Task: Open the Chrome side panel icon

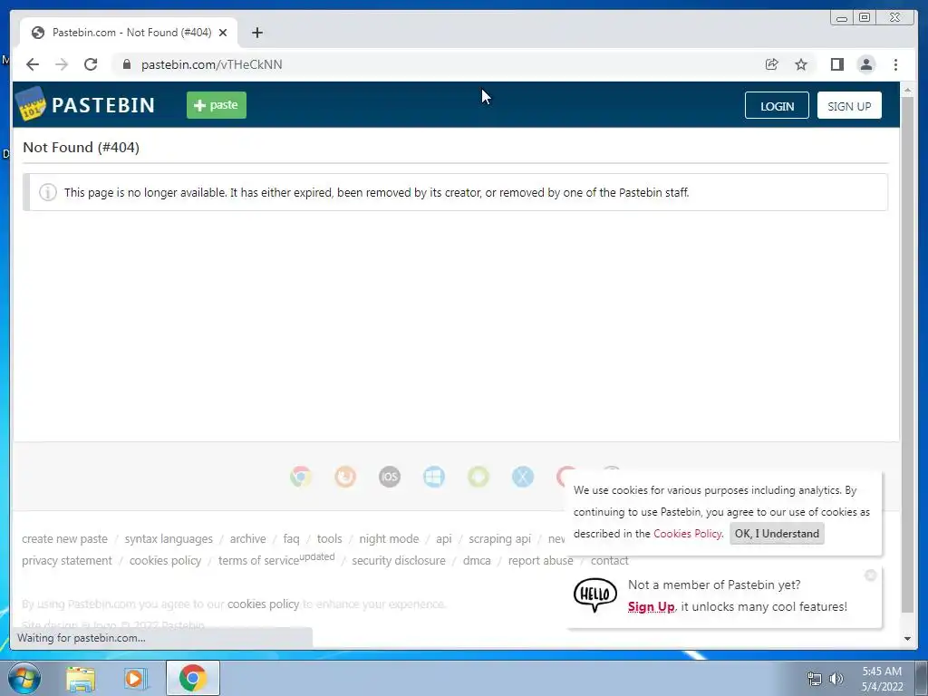Action: (836, 64)
